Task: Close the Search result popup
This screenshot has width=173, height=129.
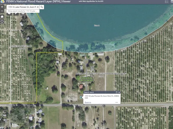Action: click(119, 92)
